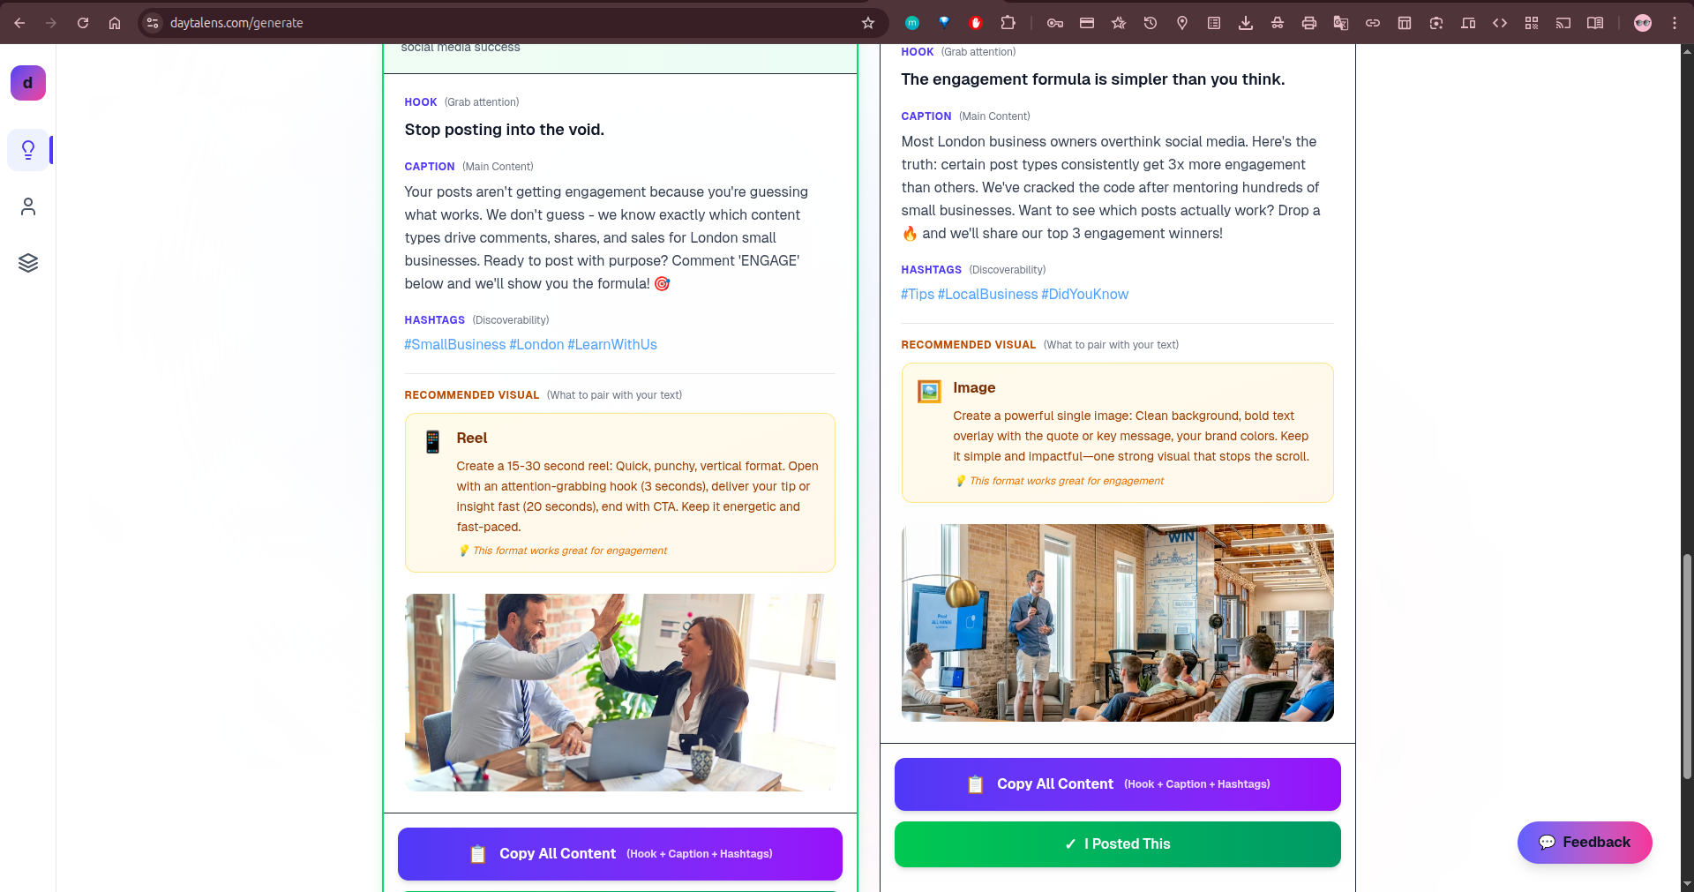Click the high-five meeting photo thumbnail
This screenshot has width=1694, height=892.
619,692
